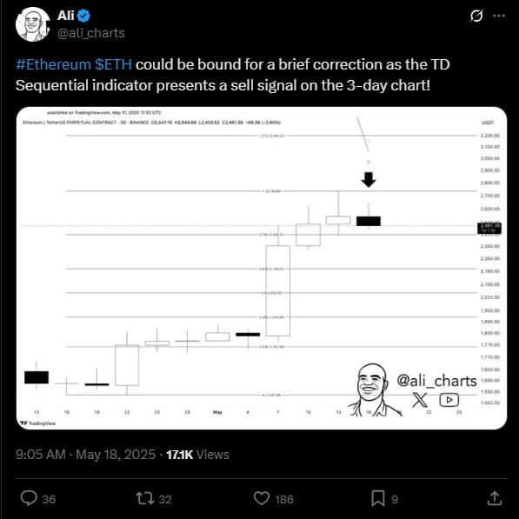Click the @ali_charts handle below the name

point(91,33)
